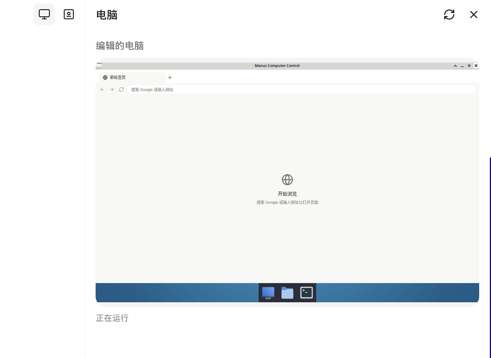The width and height of the screenshot is (491, 358).
Task: Click the globe icon above 开始浏览
Action: (x=287, y=180)
